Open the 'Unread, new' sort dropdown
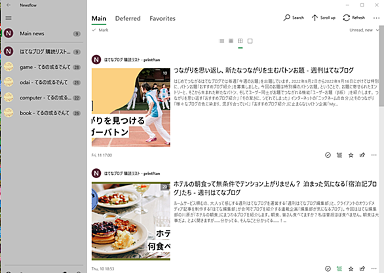This screenshot has width=384, height=273. 364,30
